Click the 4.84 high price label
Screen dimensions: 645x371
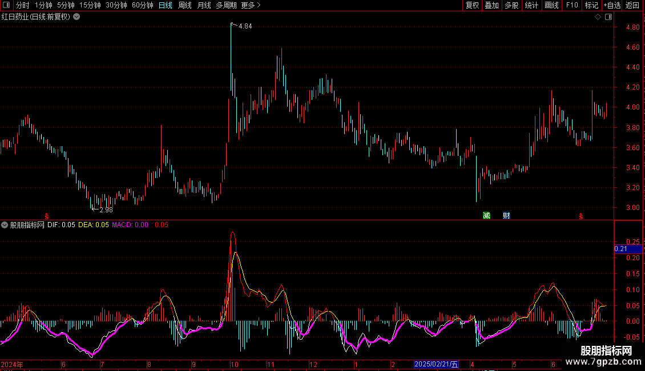click(x=245, y=26)
